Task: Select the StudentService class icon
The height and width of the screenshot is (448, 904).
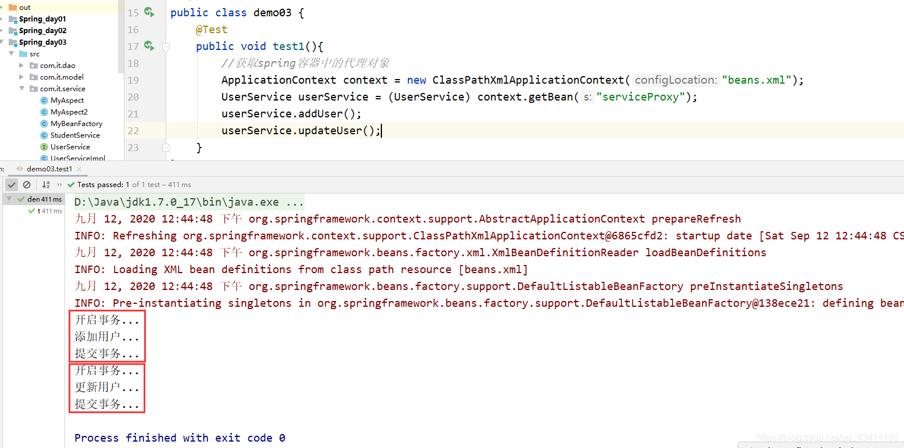Action: [44, 135]
